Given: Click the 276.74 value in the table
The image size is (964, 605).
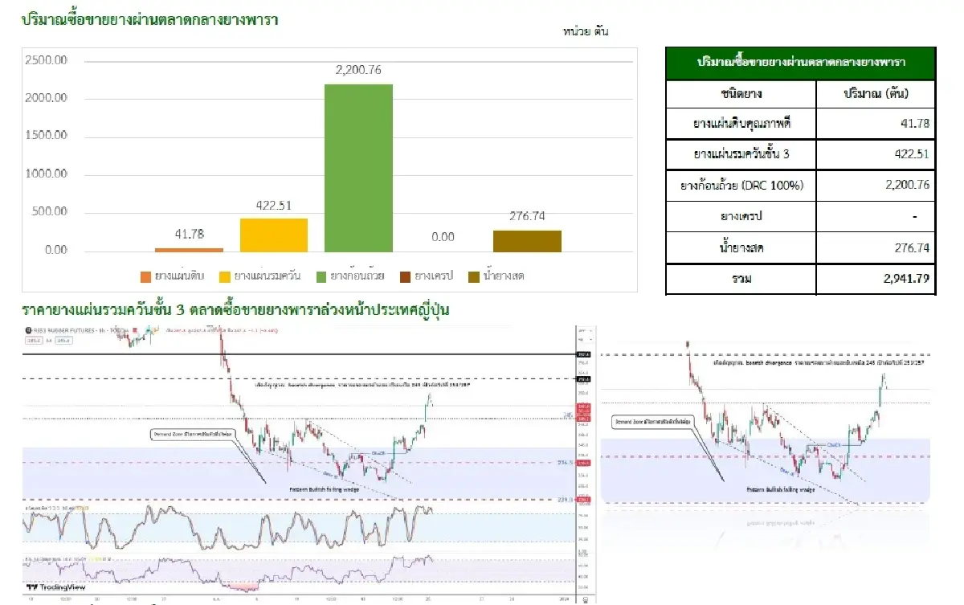Looking at the screenshot, I should (912, 248).
